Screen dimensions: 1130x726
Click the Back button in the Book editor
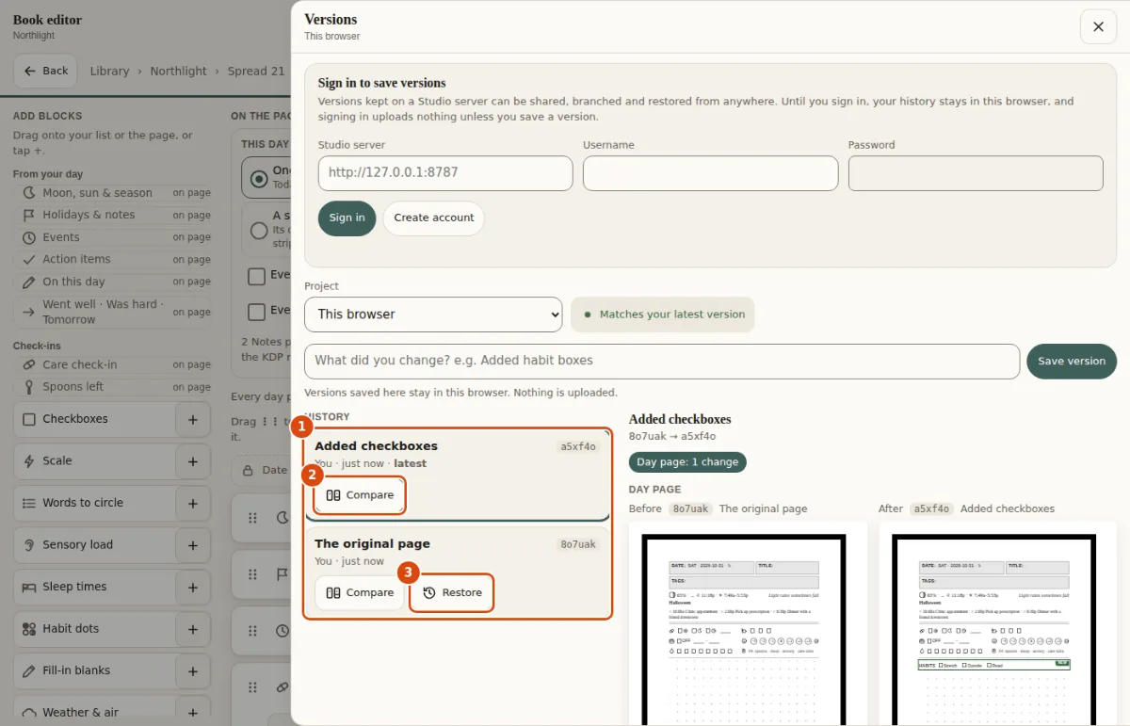pyautogui.click(x=45, y=71)
